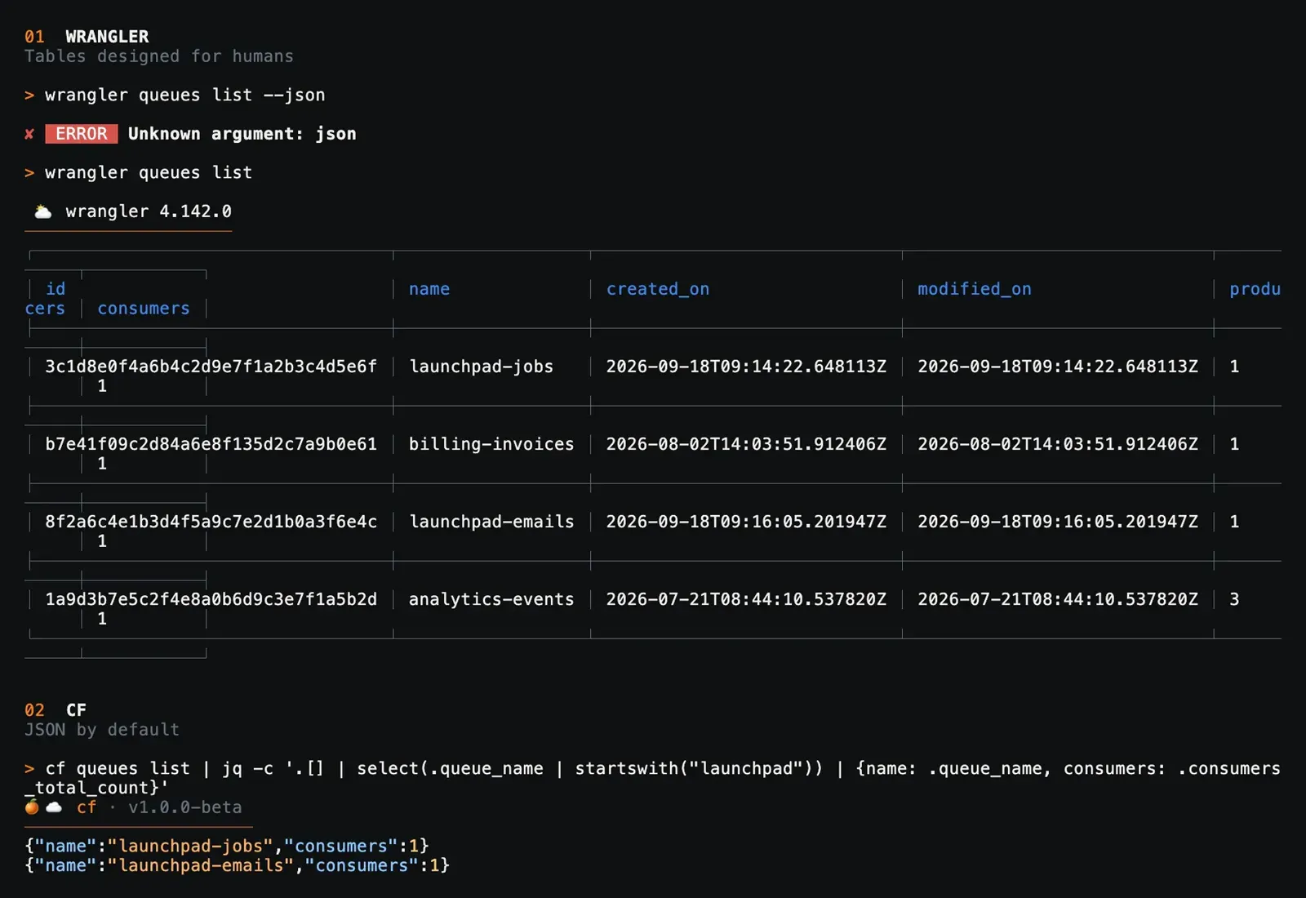Click the orange fruit icon beside cf
1306x898 pixels.
tap(32, 807)
